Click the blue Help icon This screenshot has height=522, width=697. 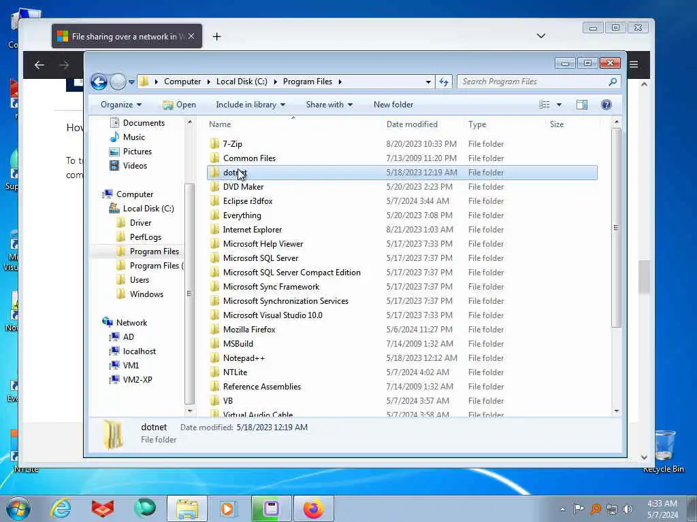pos(606,105)
